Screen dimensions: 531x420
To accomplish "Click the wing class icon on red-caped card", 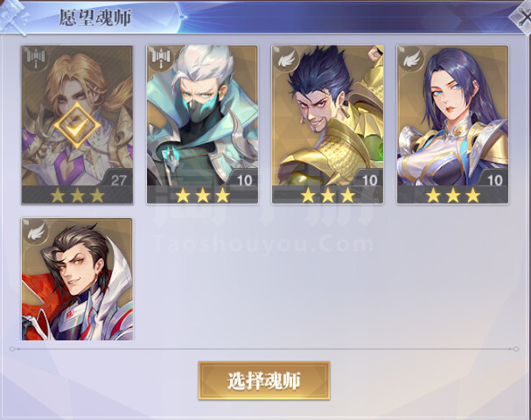I will (x=36, y=231).
